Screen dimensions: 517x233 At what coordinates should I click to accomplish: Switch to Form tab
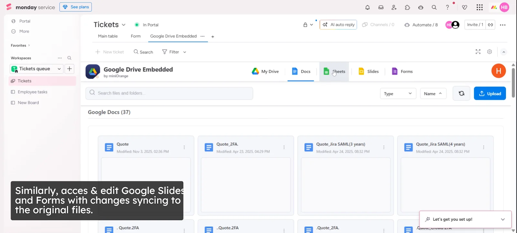pyautogui.click(x=136, y=36)
